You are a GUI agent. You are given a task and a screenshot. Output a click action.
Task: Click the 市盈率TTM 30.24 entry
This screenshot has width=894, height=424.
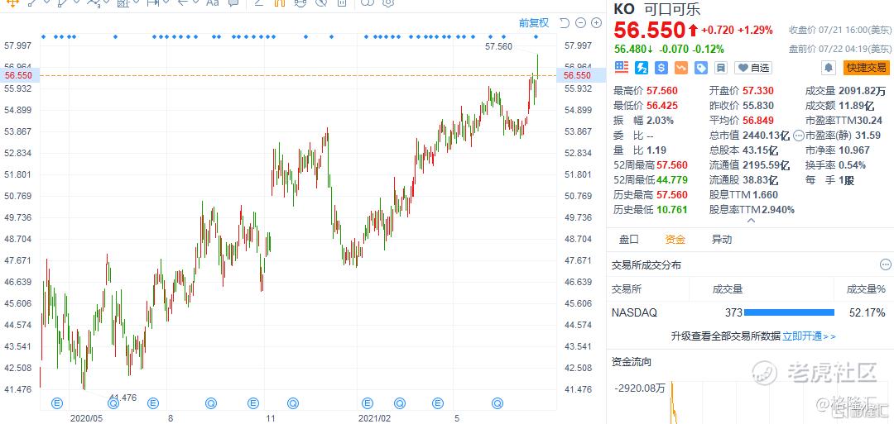844,120
